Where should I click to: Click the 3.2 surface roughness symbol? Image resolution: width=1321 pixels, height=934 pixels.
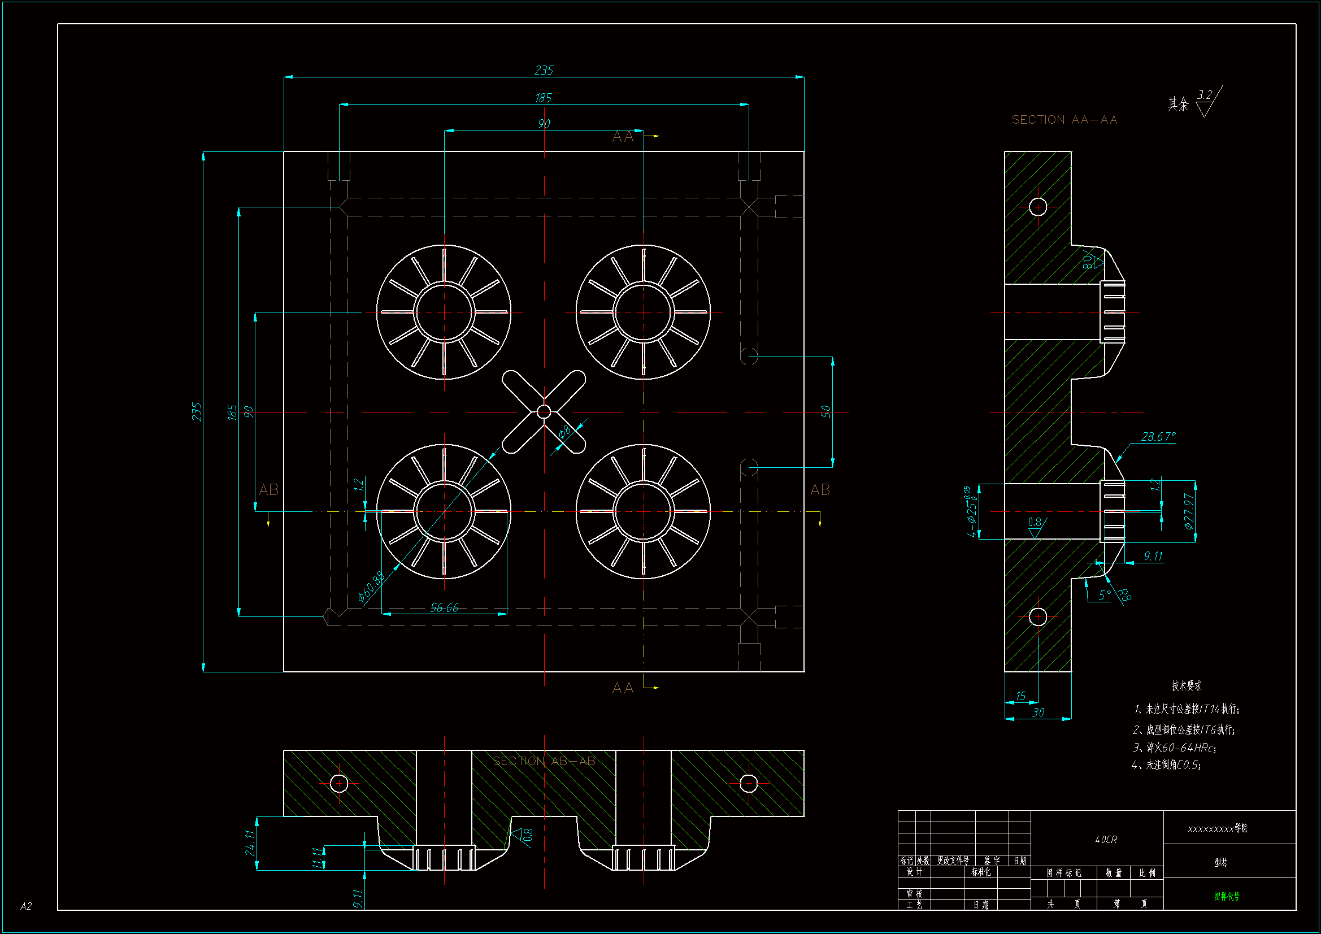pos(1205,95)
